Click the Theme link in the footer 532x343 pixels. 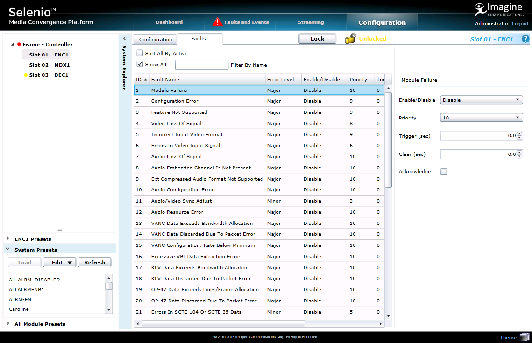(x=508, y=337)
